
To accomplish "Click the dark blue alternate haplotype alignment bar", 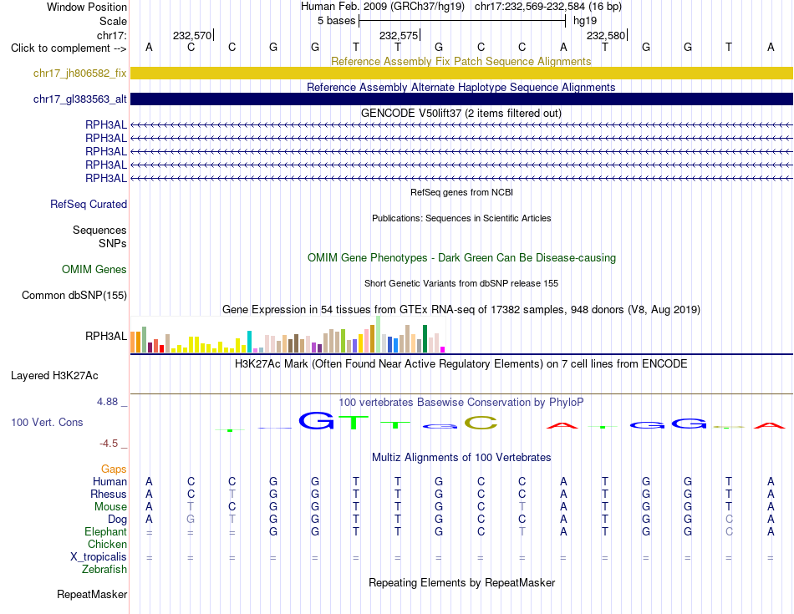I will click(x=461, y=99).
